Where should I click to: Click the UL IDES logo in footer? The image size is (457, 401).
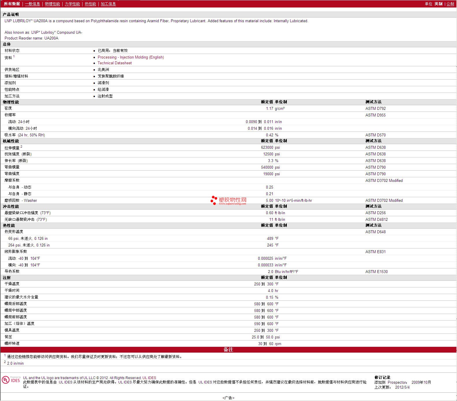click(x=11, y=380)
